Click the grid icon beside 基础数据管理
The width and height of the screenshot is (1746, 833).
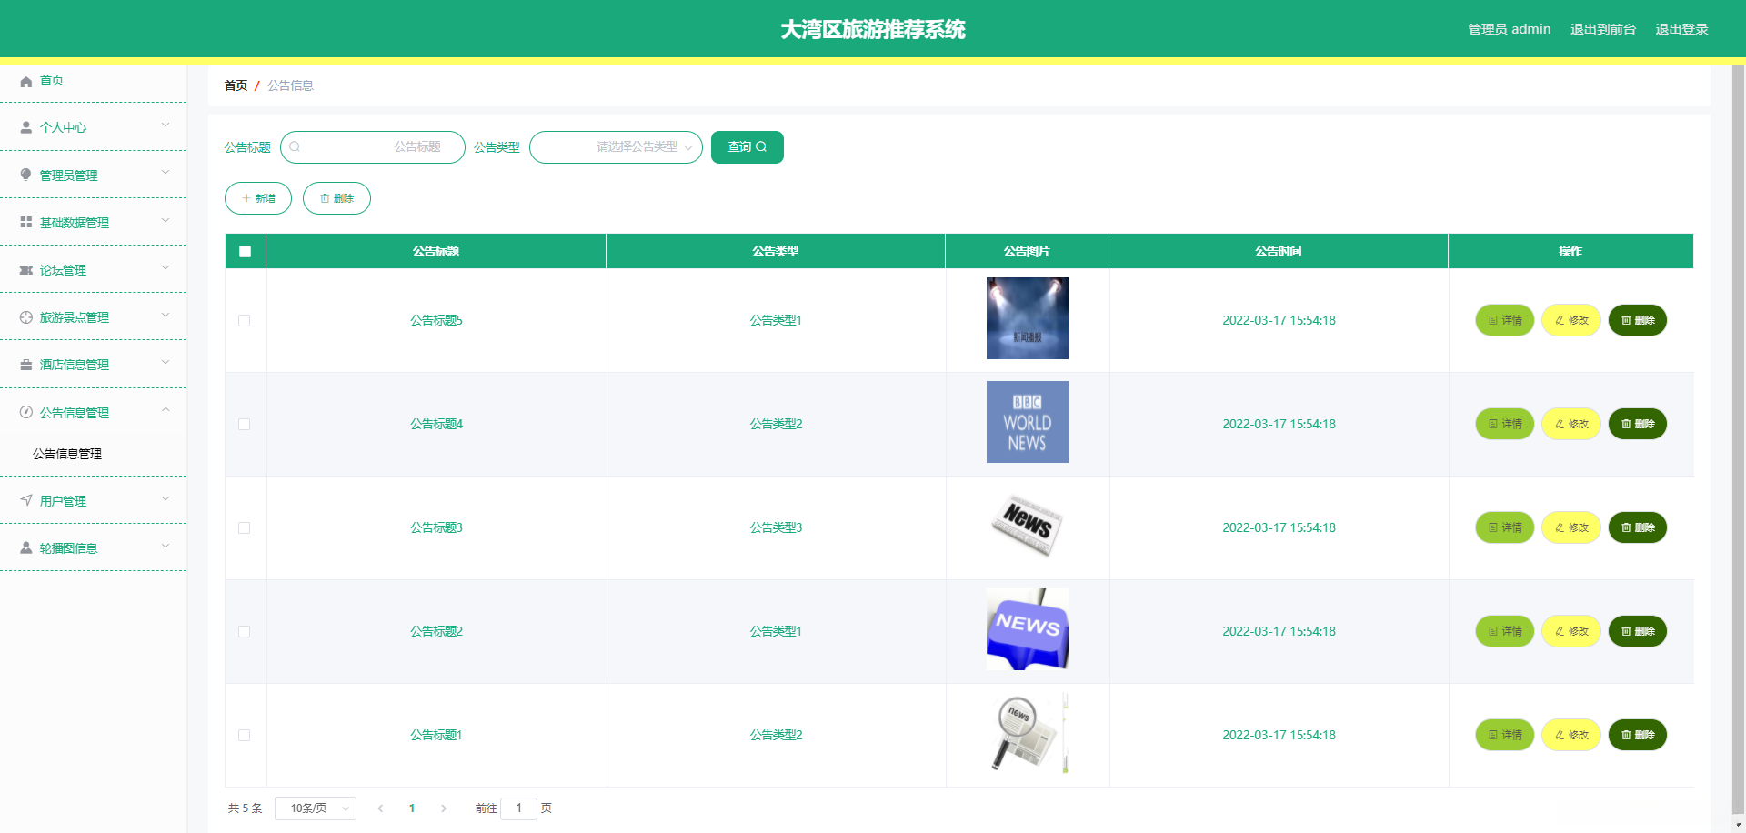click(x=26, y=223)
